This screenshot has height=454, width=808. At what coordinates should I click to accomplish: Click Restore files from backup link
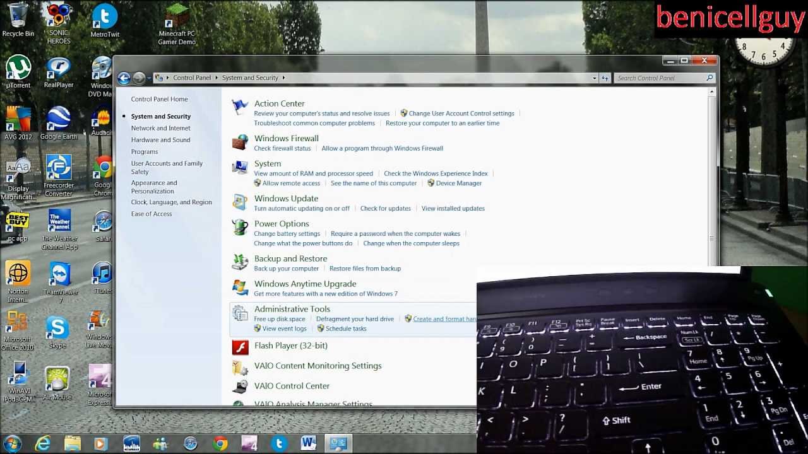point(365,269)
